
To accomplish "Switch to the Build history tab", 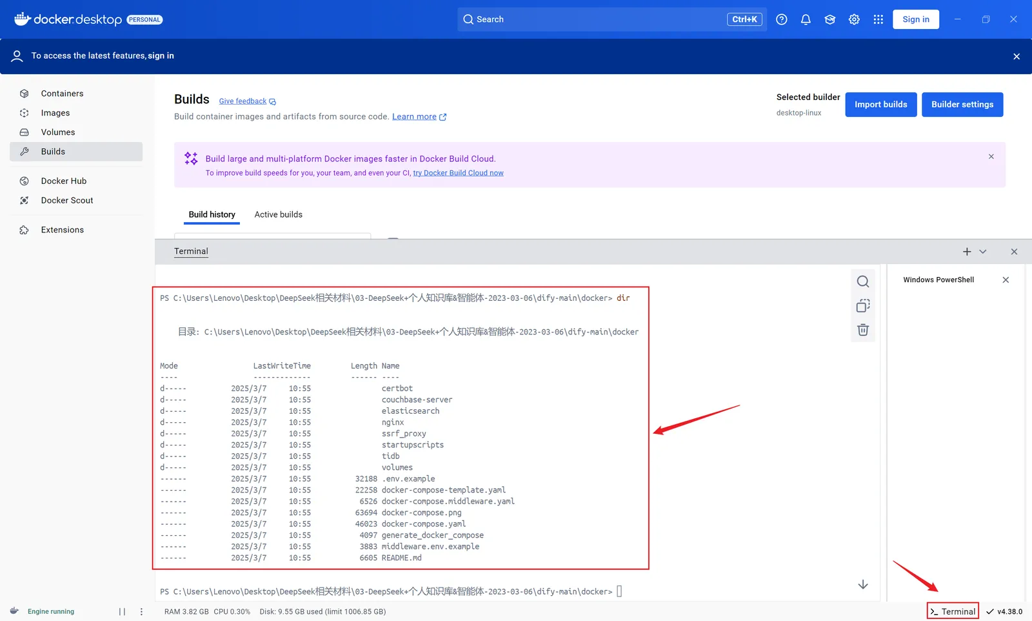I will pos(212,215).
